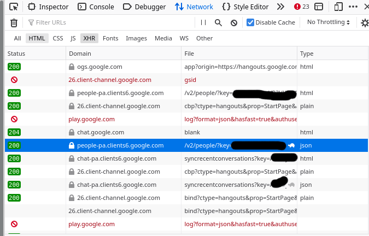Expand the more tools chevron
The image size is (369, 236).
(280, 7)
